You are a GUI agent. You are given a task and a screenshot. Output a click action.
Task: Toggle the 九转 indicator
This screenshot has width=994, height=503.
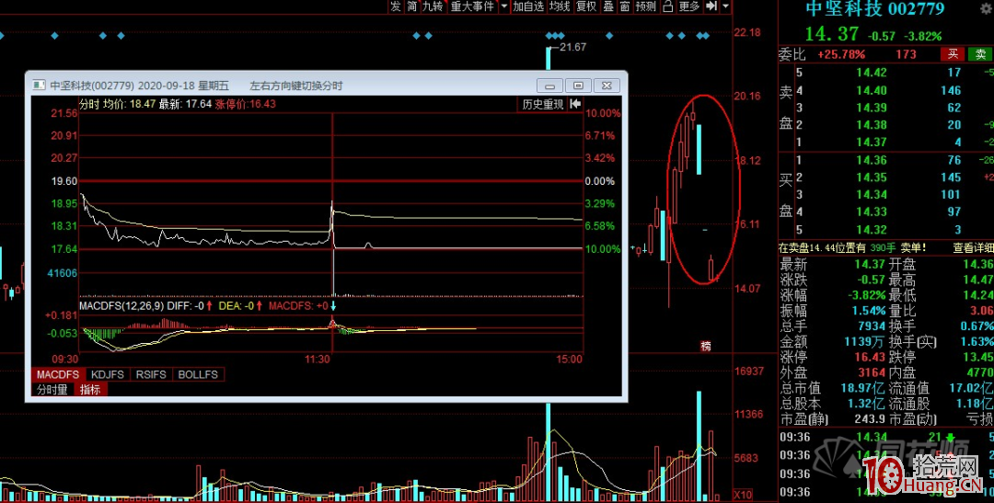(x=433, y=6)
